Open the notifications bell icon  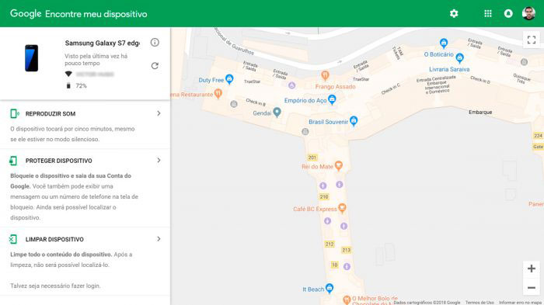pos(508,13)
